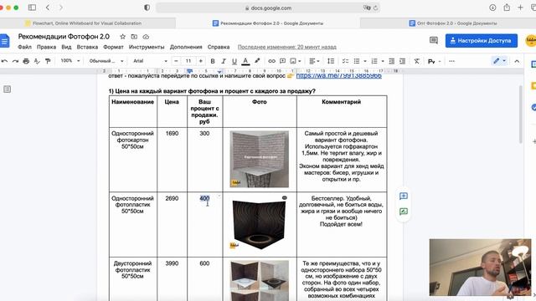Go back in Safari
Screen dimensions: 536x301
[x=48, y=8]
